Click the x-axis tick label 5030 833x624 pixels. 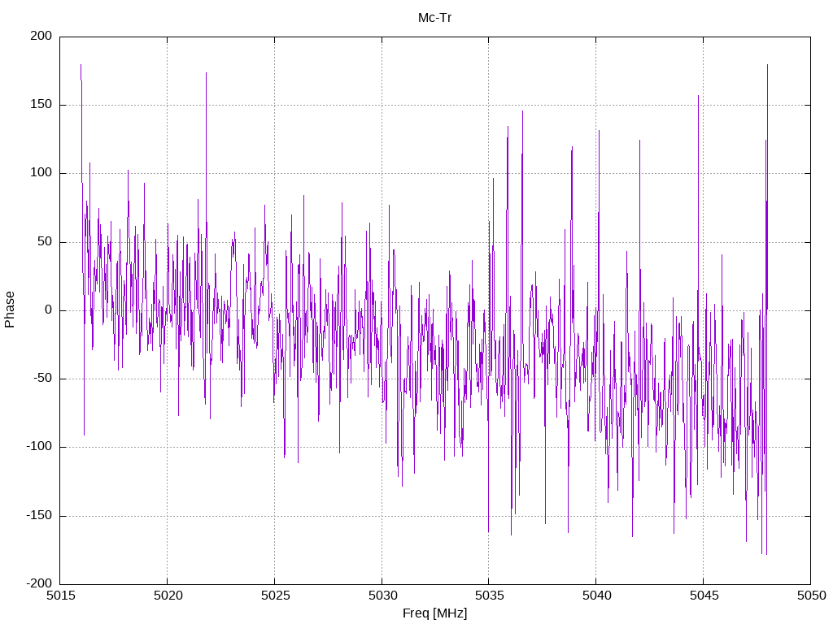(382, 596)
